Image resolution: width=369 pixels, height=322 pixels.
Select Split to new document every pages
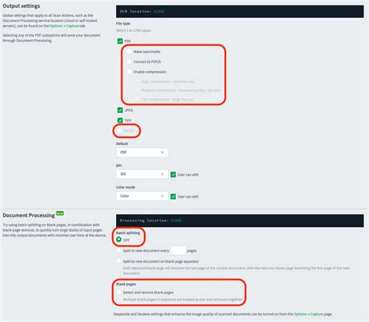pos(119,250)
